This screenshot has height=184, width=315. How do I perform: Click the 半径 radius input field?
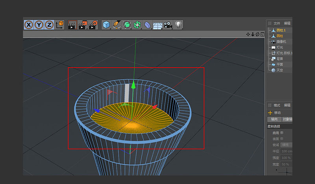tap(286, 151)
